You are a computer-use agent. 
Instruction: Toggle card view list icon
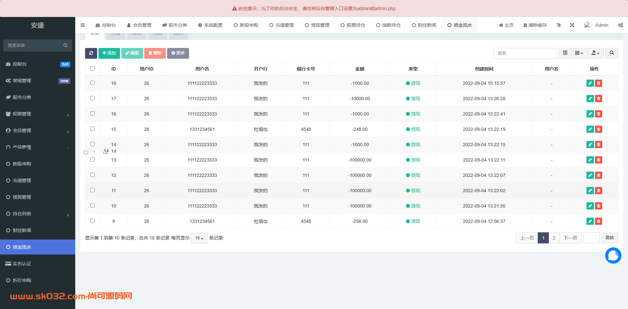(565, 53)
